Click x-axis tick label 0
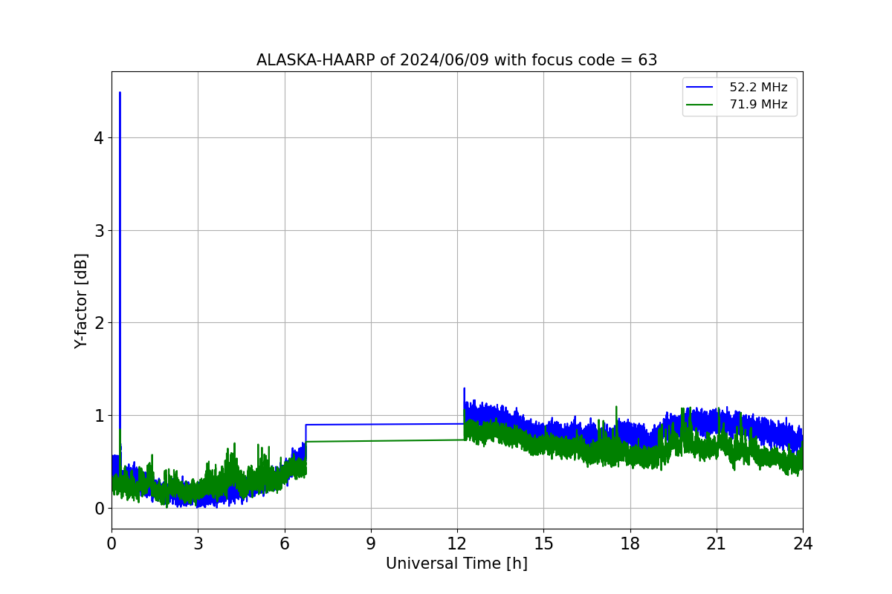The width and height of the screenshot is (892, 594). (x=111, y=544)
